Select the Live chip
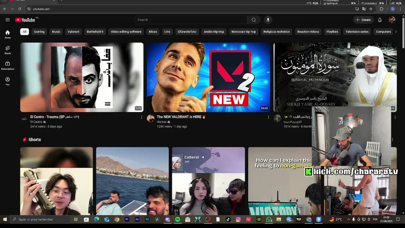This screenshot has height=228, width=405. tap(167, 32)
